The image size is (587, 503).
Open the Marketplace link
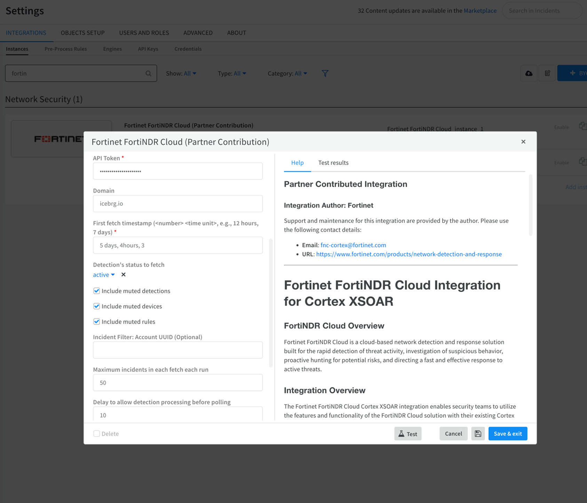(480, 10)
